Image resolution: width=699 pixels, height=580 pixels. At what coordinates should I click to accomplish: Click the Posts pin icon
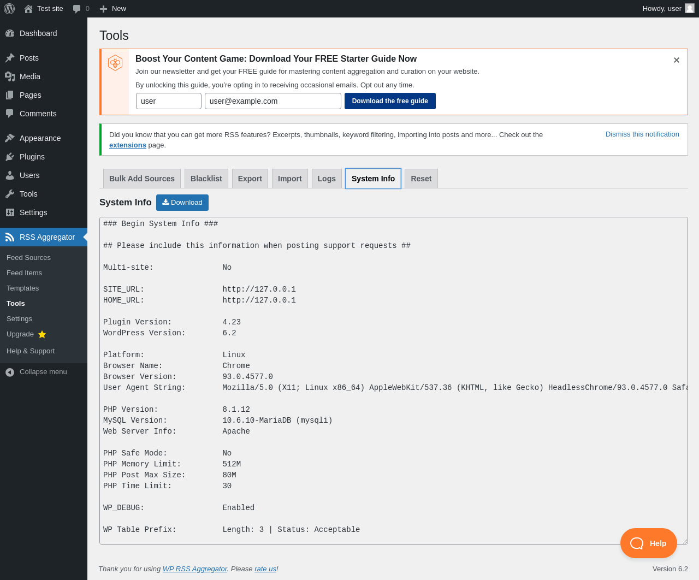(x=10, y=58)
